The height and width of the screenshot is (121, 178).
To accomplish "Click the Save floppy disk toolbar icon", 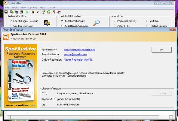I will click(x=6, y=12).
